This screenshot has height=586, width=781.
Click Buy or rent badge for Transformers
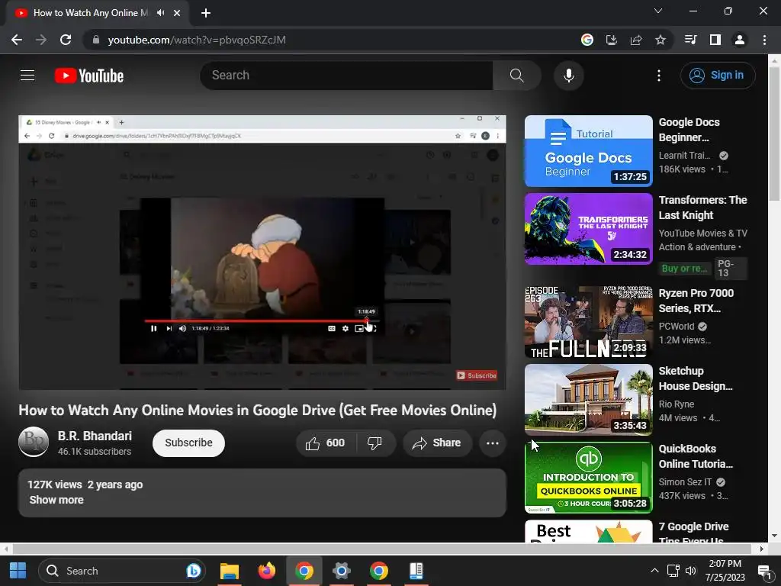point(684,269)
